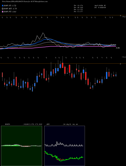Screen dimensions: 126x166
Task: Click the '<-Tops' axis label
Action: 124,17
